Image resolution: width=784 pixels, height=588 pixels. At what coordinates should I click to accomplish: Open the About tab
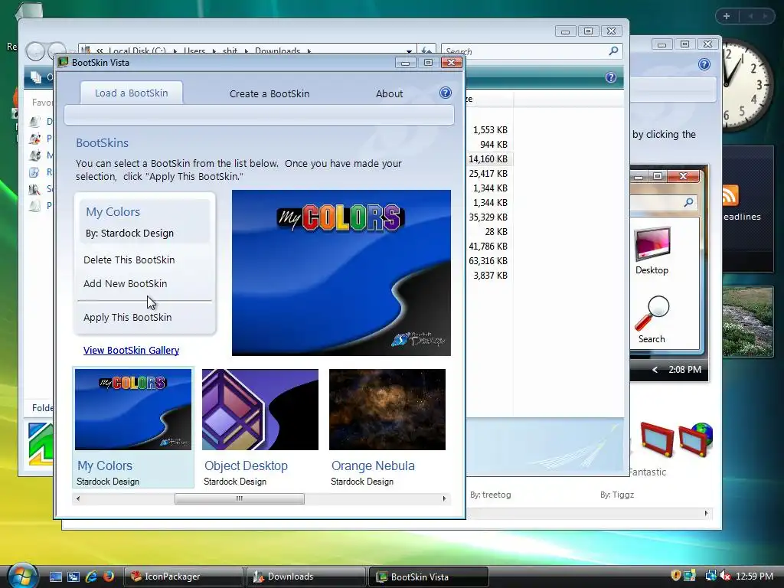[389, 93]
